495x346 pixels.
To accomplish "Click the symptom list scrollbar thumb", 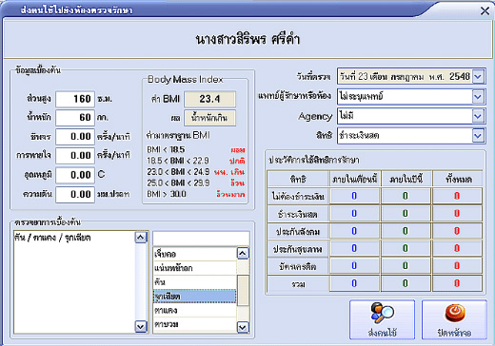I will [243, 290].
